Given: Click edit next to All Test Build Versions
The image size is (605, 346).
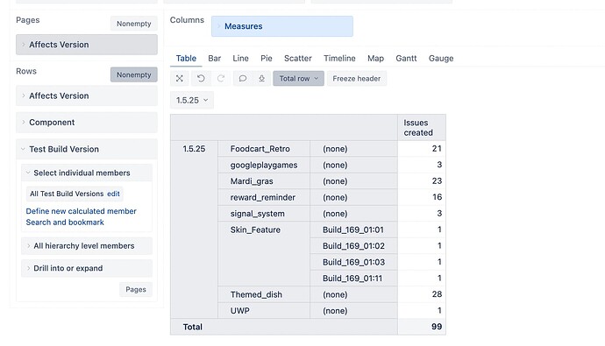Looking at the screenshot, I should pyautogui.click(x=113, y=194).
